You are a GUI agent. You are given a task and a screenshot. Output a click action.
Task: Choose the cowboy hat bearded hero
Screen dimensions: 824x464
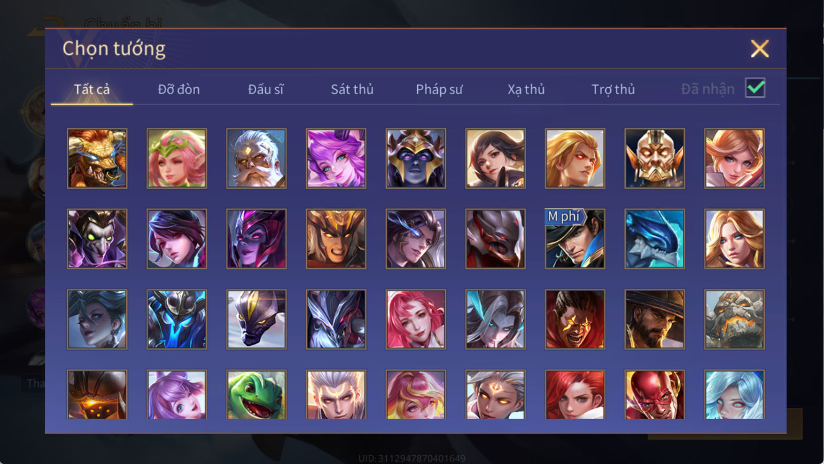tap(655, 319)
